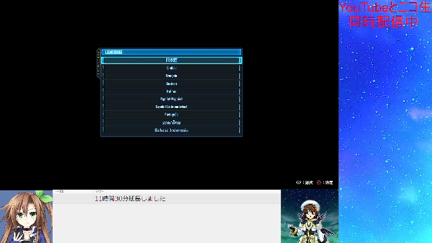Click the red circle confirm button icon

tap(319, 182)
